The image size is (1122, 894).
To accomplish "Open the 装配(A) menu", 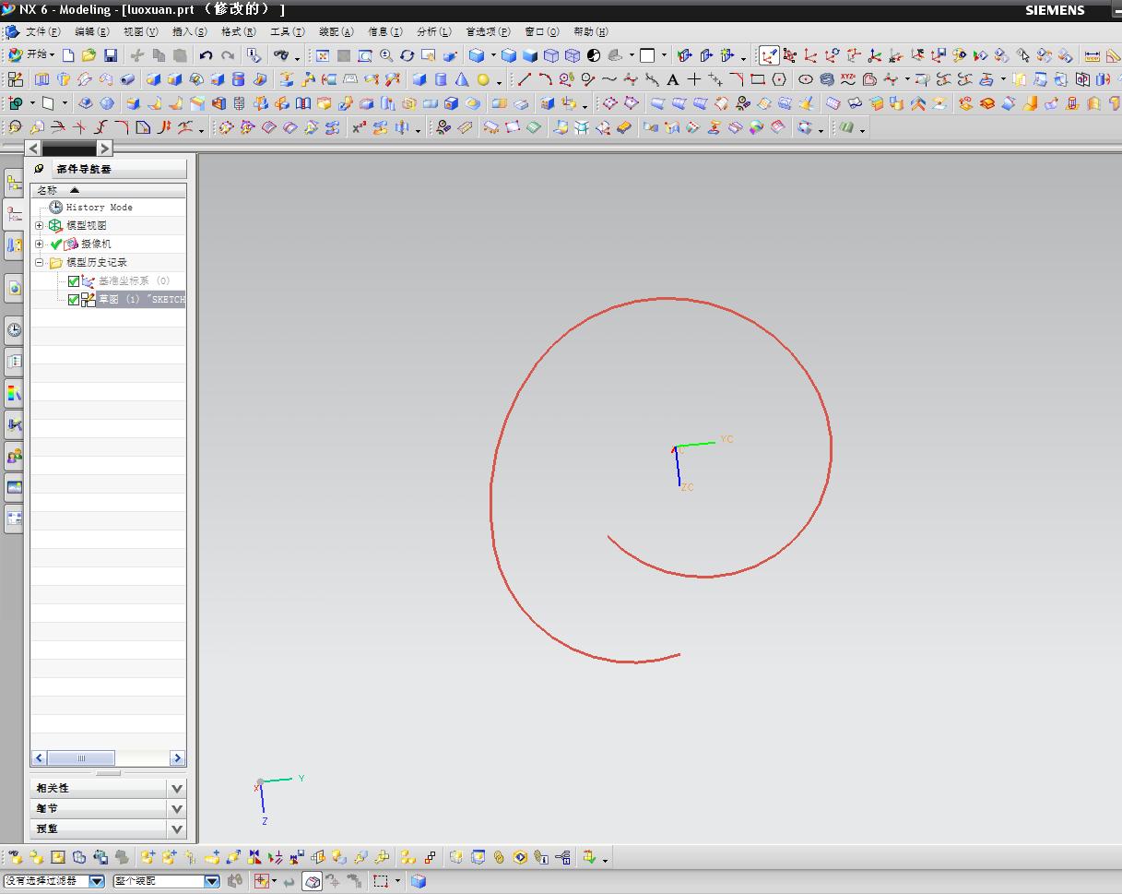I will [x=337, y=32].
